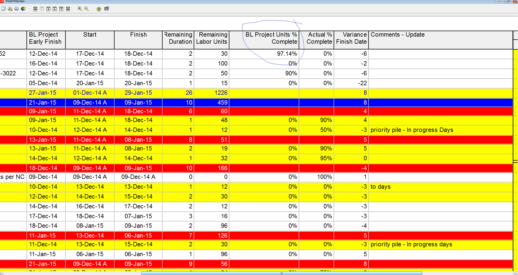
Task: Select the 166 labor units cell
Action: 211,168
